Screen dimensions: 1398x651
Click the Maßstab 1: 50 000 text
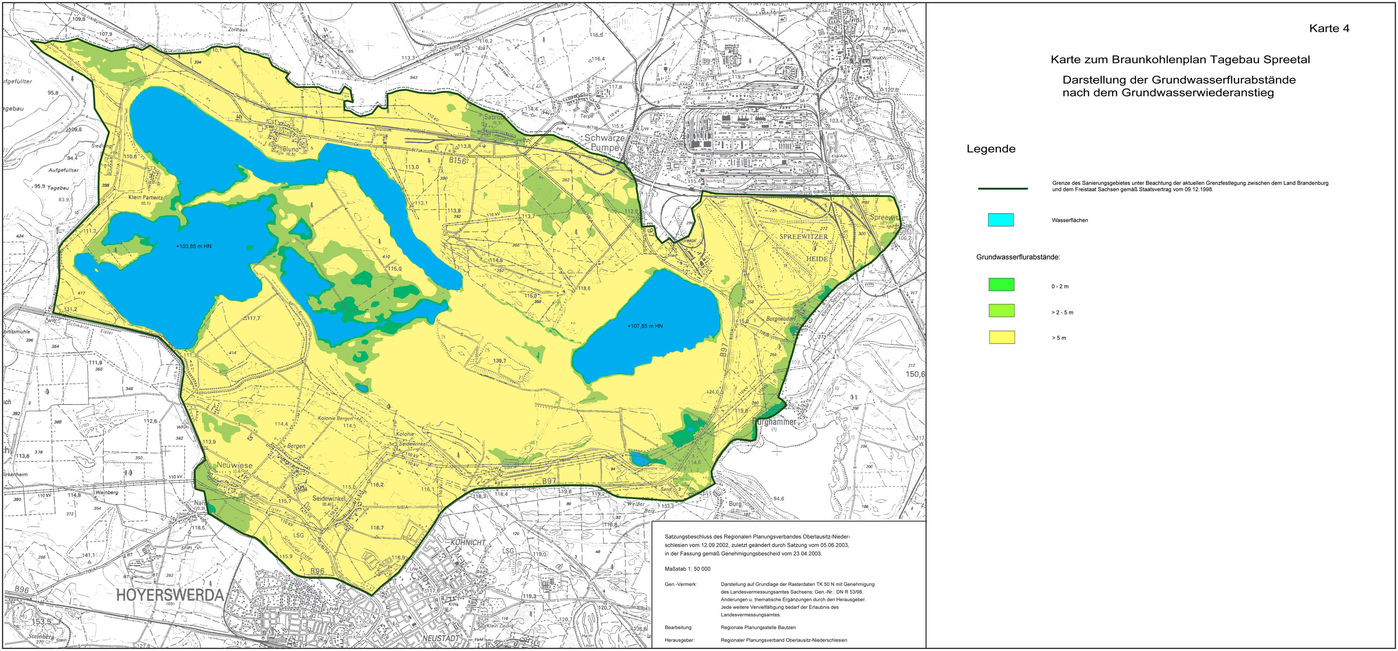687,569
